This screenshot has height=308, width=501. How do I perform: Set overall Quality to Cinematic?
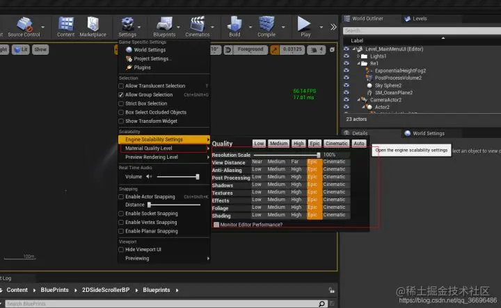point(336,144)
